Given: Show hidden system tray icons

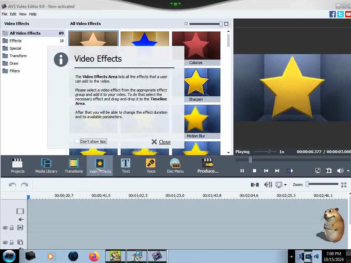Looking at the screenshot, I should pos(291,256).
